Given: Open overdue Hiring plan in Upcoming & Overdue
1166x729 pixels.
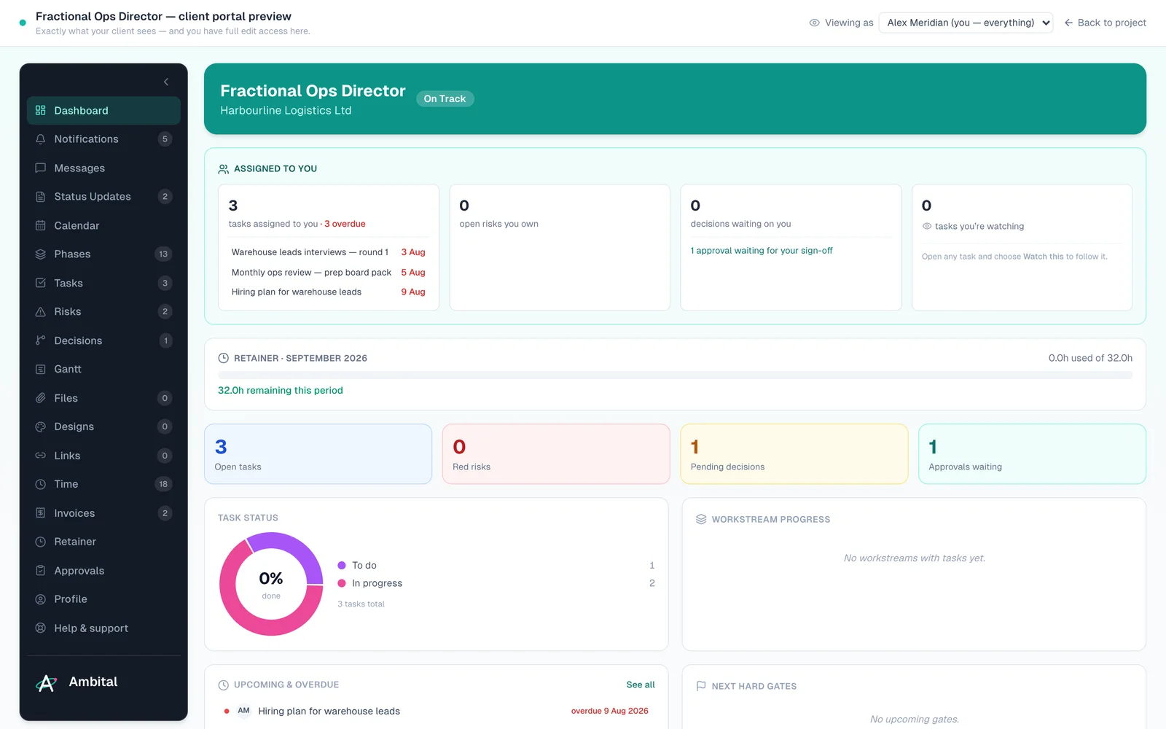Looking at the screenshot, I should pyautogui.click(x=436, y=711).
